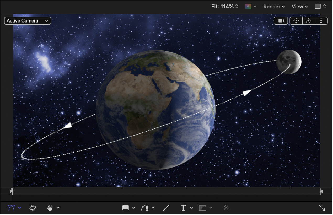The width and height of the screenshot is (333, 215).
Task: Open the shape tool dropdown arrow
Action: [133, 208]
